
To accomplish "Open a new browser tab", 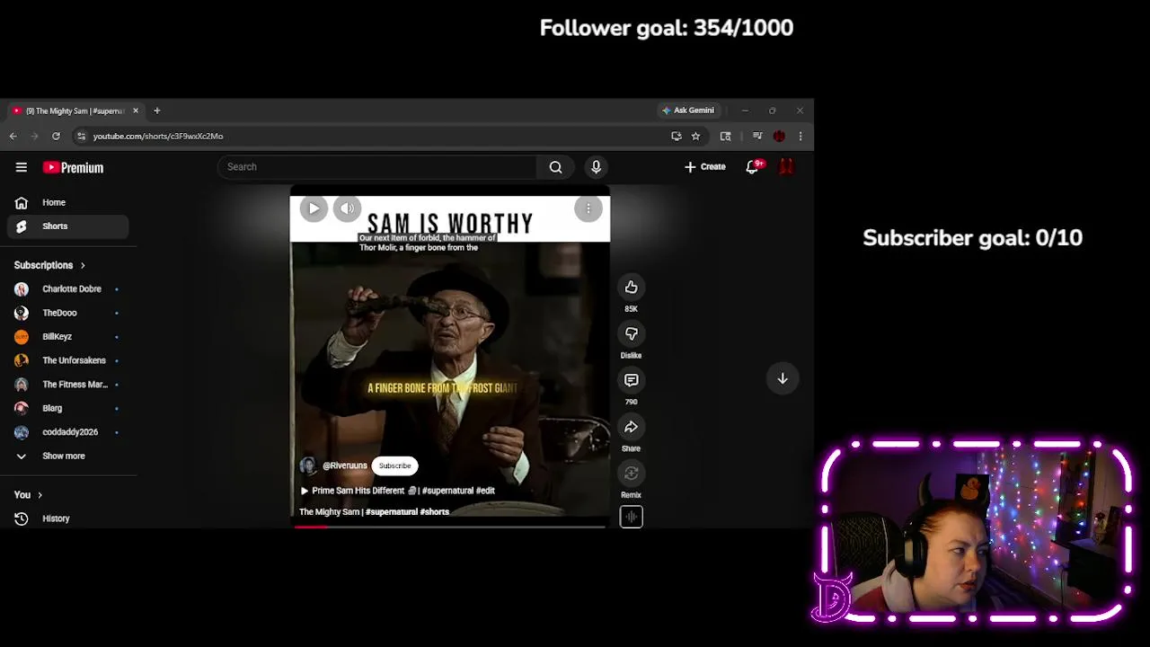I will [x=156, y=111].
